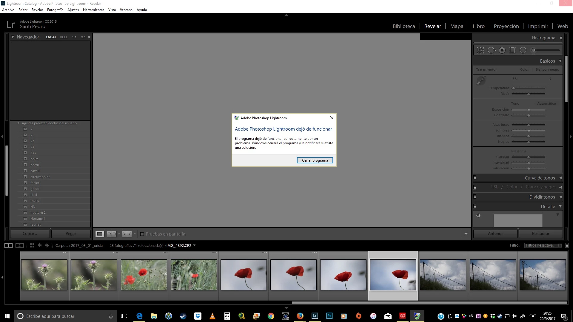
Task: Select the first thistle photo thumbnail
Action: point(44,275)
